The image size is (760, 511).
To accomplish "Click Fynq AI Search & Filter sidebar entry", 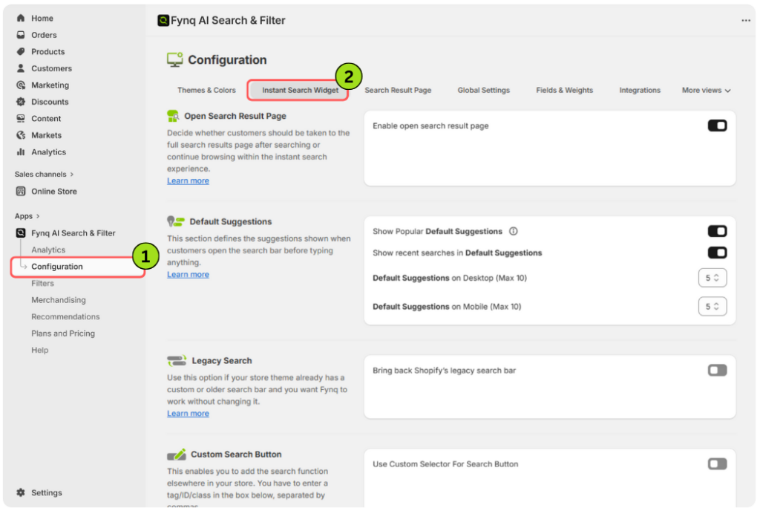I will tap(73, 232).
